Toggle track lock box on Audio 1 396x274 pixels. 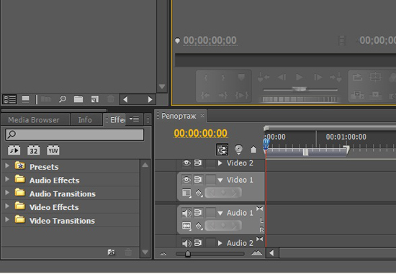click(211, 213)
